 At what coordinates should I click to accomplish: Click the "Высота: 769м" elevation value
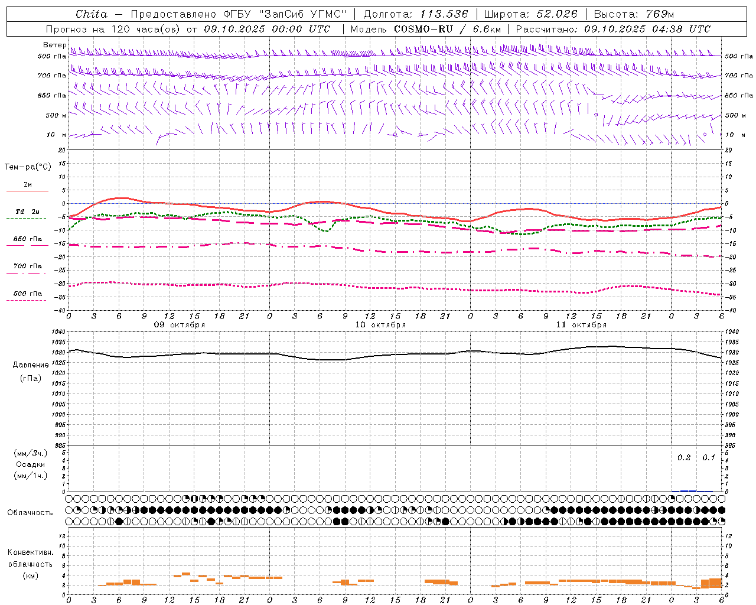(x=634, y=14)
